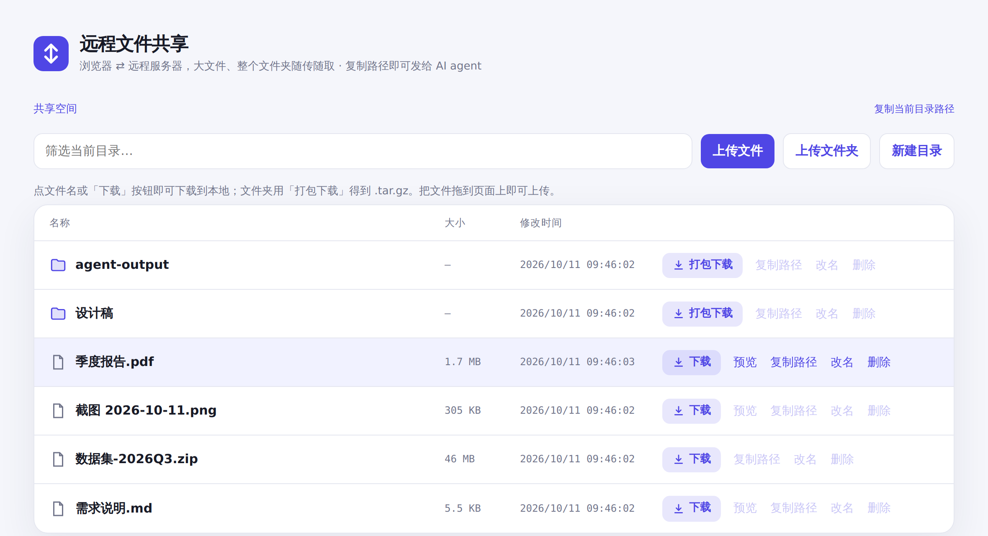Image resolution: width=988 pixels, height=536 pixels.
Task: Copy the path of 季度报告.pdf
Action: 794,362
